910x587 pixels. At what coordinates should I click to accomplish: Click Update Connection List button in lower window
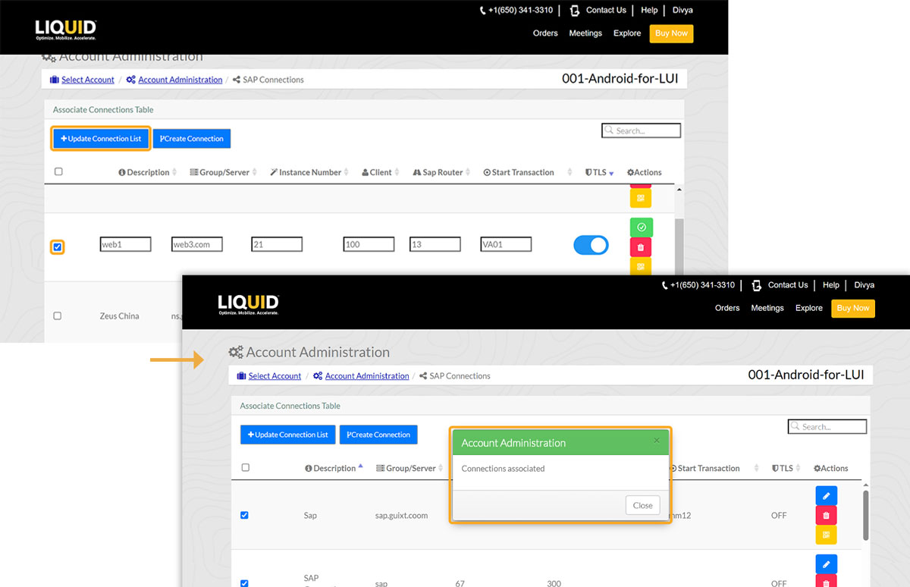tap(288, 435)
